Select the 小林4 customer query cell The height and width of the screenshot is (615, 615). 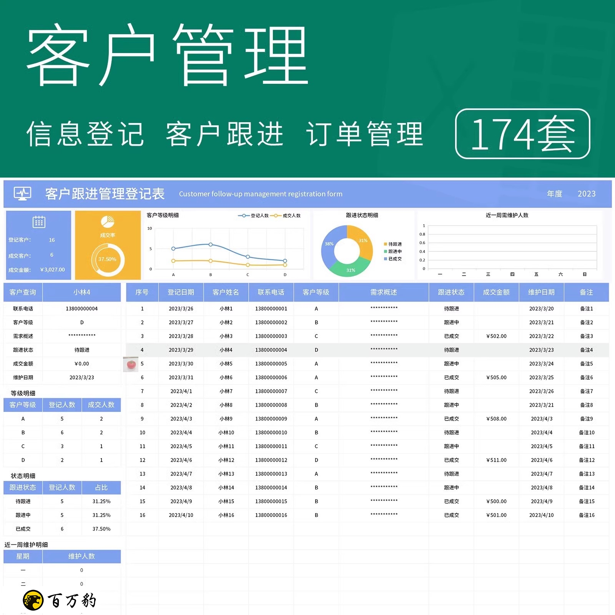pyautogui.click(x=81, y=293)
